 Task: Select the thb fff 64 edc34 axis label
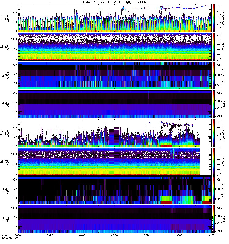tap(5, 18)
